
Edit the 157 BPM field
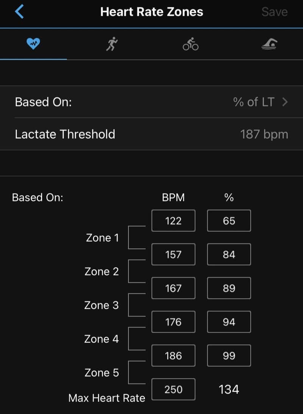coord(173,254)
